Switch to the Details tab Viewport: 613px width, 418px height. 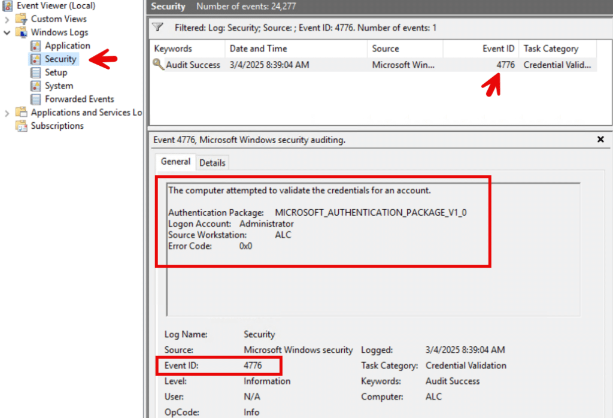(x=213, y=163)
